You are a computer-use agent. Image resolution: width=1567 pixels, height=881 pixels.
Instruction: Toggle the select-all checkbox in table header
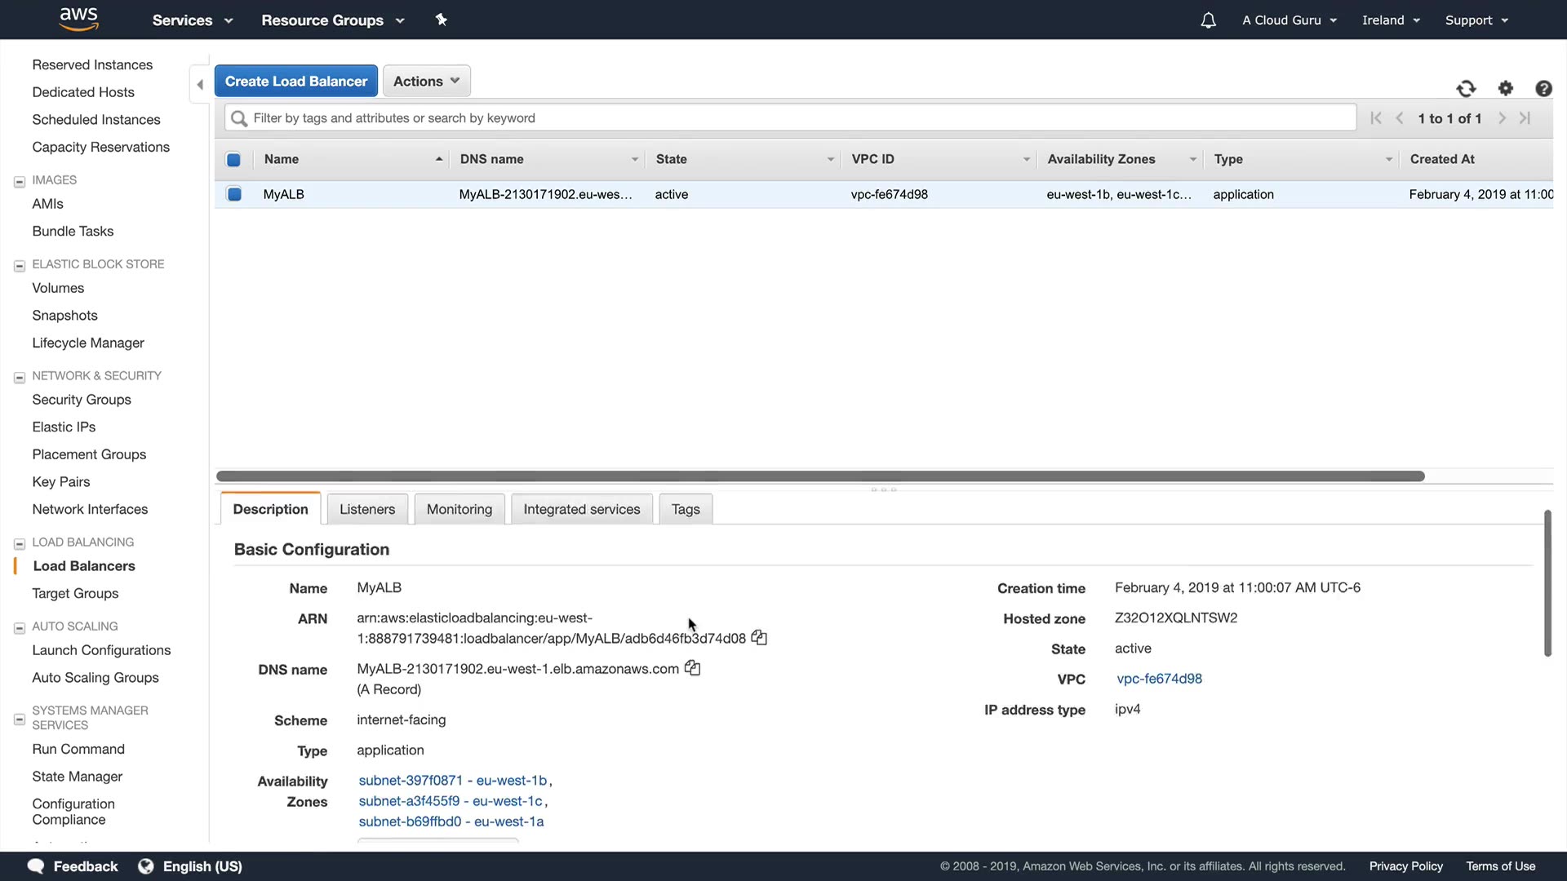[x=233, y=160]
